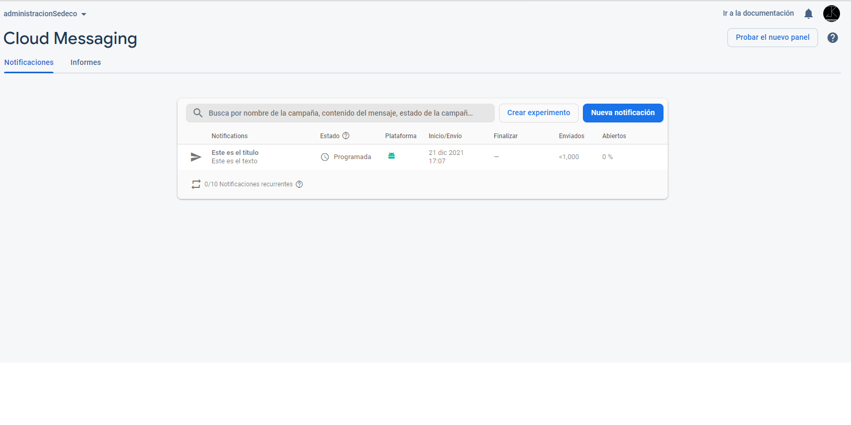The width and height of the screenshot is (851, 425).
Task: Click the clock icon beside Programada
Action: pyautogui.click(x=325, y=157)
